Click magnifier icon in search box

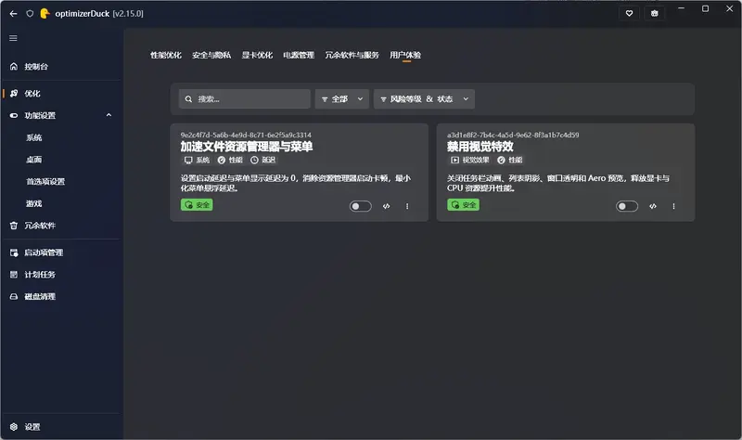[x=188, y=99]
